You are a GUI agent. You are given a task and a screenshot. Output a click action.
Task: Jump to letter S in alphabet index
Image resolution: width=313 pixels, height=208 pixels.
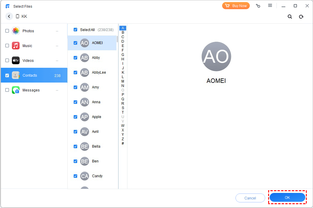pyautogui.click(x=123, y=108)
